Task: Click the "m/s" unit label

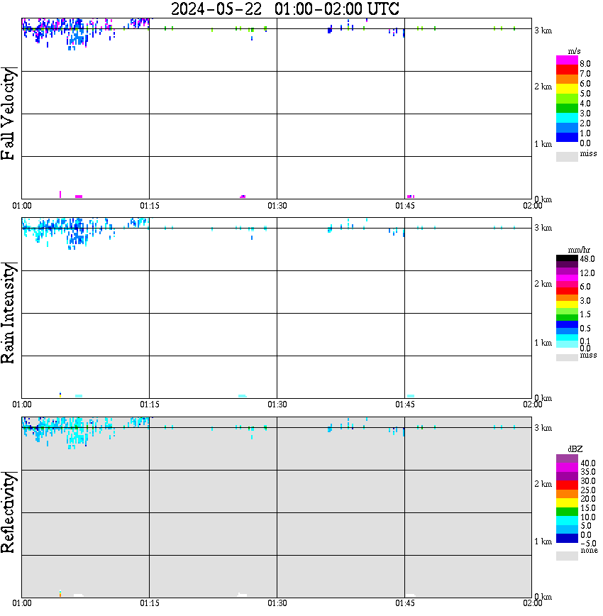Action: pyautogui.click(x=574, y=51)
